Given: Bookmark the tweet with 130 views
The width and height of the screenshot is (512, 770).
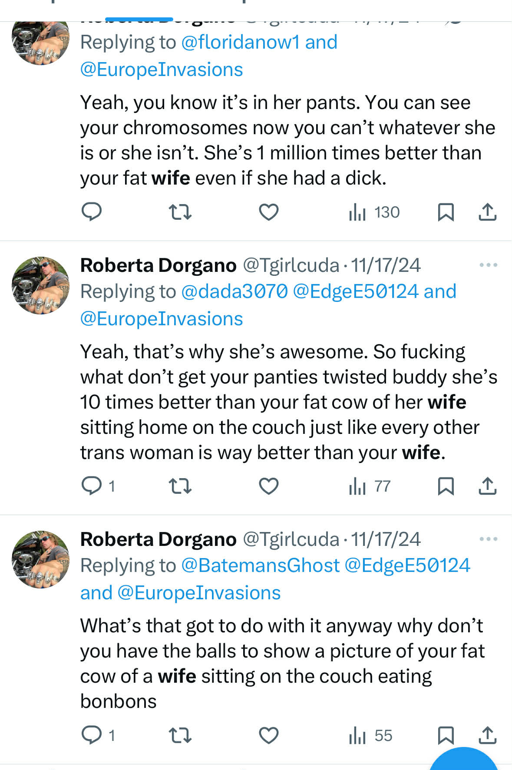Looking at the screenshot, I should point(446,212).
